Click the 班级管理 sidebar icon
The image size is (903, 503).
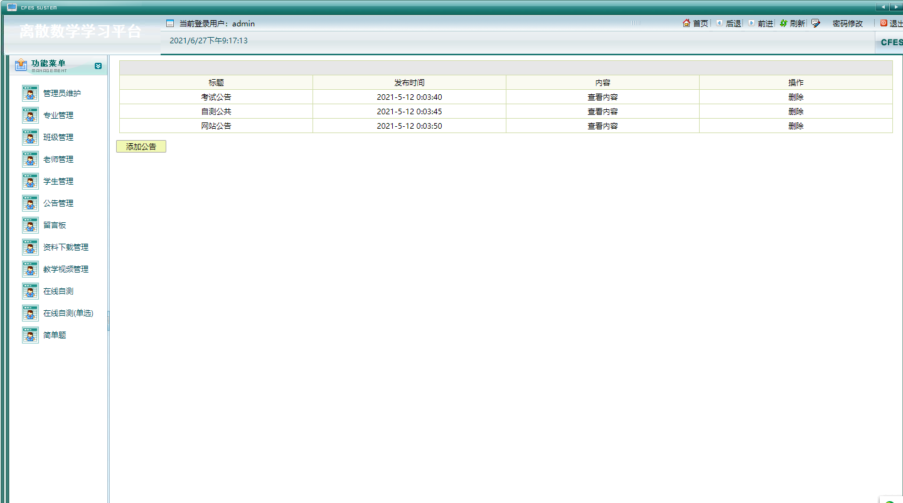pos(30,138)
